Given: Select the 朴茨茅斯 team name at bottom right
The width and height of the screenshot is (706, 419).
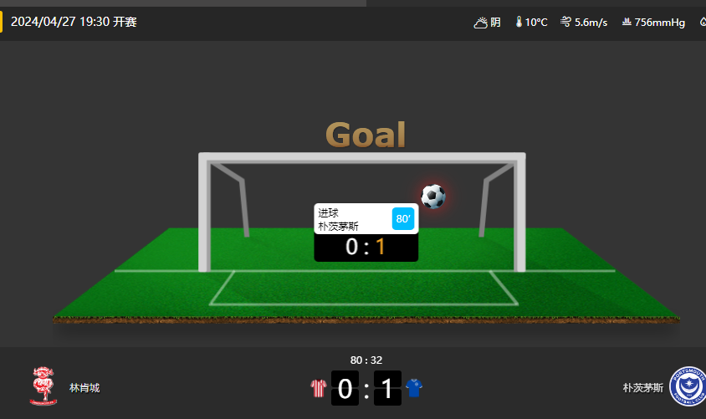Looking at the screenshot, I should (x=642, y=388).
